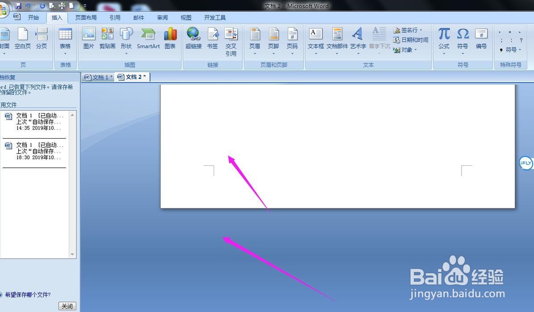Click recovery list scrollbar down arrow

point(72,254)
